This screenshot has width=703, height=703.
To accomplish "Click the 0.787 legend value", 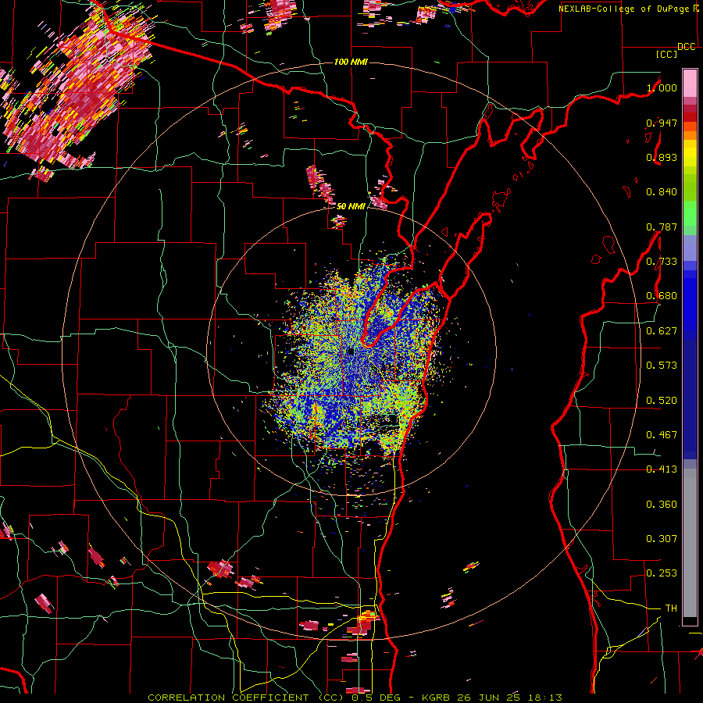I will pyautogui.click(x=662, y=227).
